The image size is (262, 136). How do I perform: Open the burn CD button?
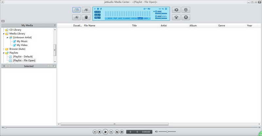click(x=186, y=10)
